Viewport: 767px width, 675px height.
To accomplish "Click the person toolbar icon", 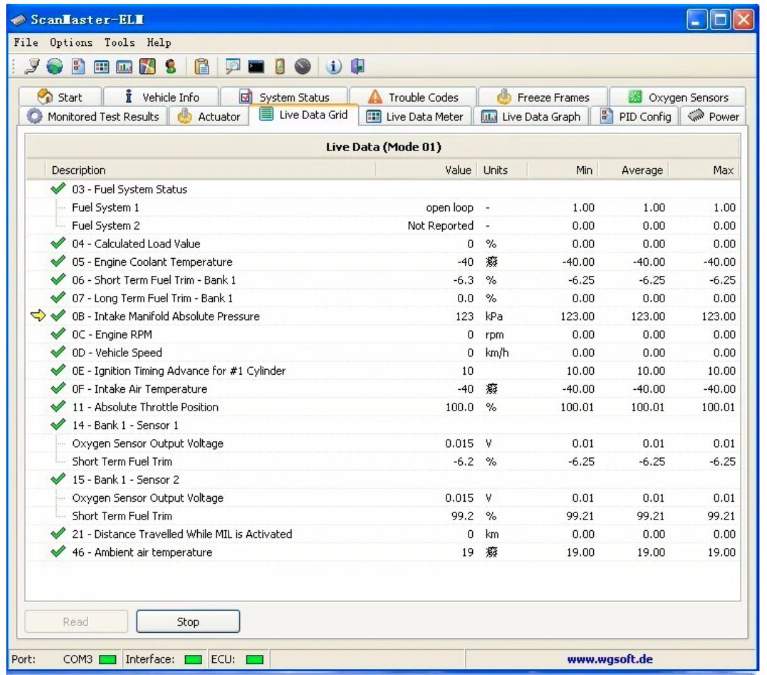I will 170,66.
